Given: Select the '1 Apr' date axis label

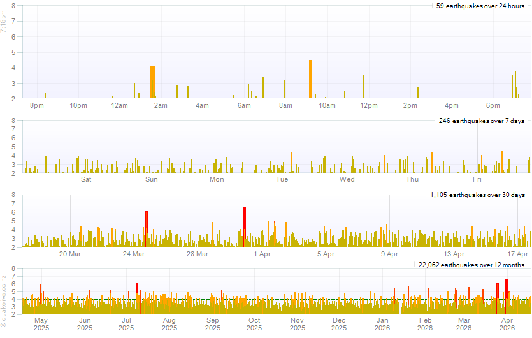Looking at the screenshot, I should 262,254.
